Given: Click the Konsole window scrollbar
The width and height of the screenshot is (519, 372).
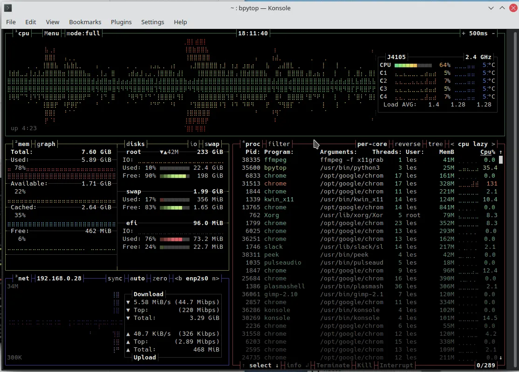Looking at the screenshot, I should click(x=515, y=198).
